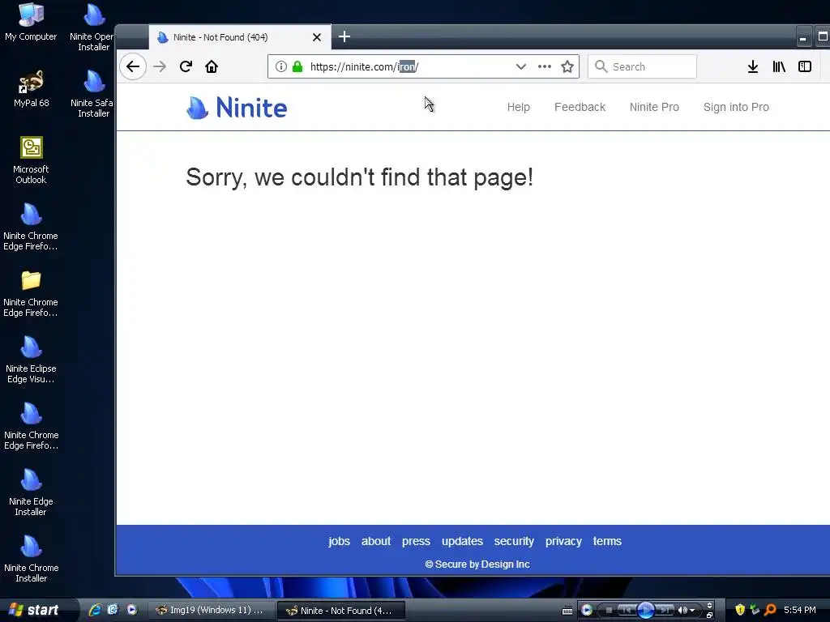
Task: Click the second quick launch 'e' icon
Action: (x=113, y=610)
